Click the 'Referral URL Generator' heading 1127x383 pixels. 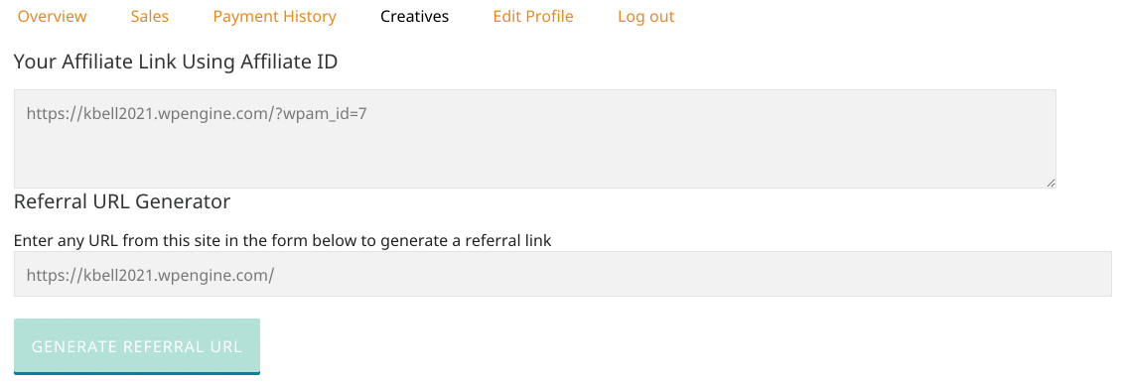pyautogui.click(x=122, y=201)
